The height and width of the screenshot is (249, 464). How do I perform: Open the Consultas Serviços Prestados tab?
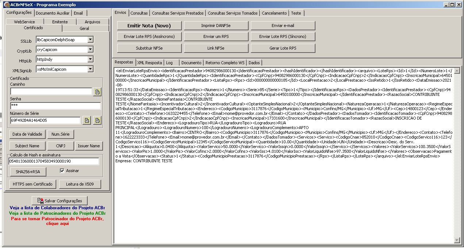(x=178, y=13)
